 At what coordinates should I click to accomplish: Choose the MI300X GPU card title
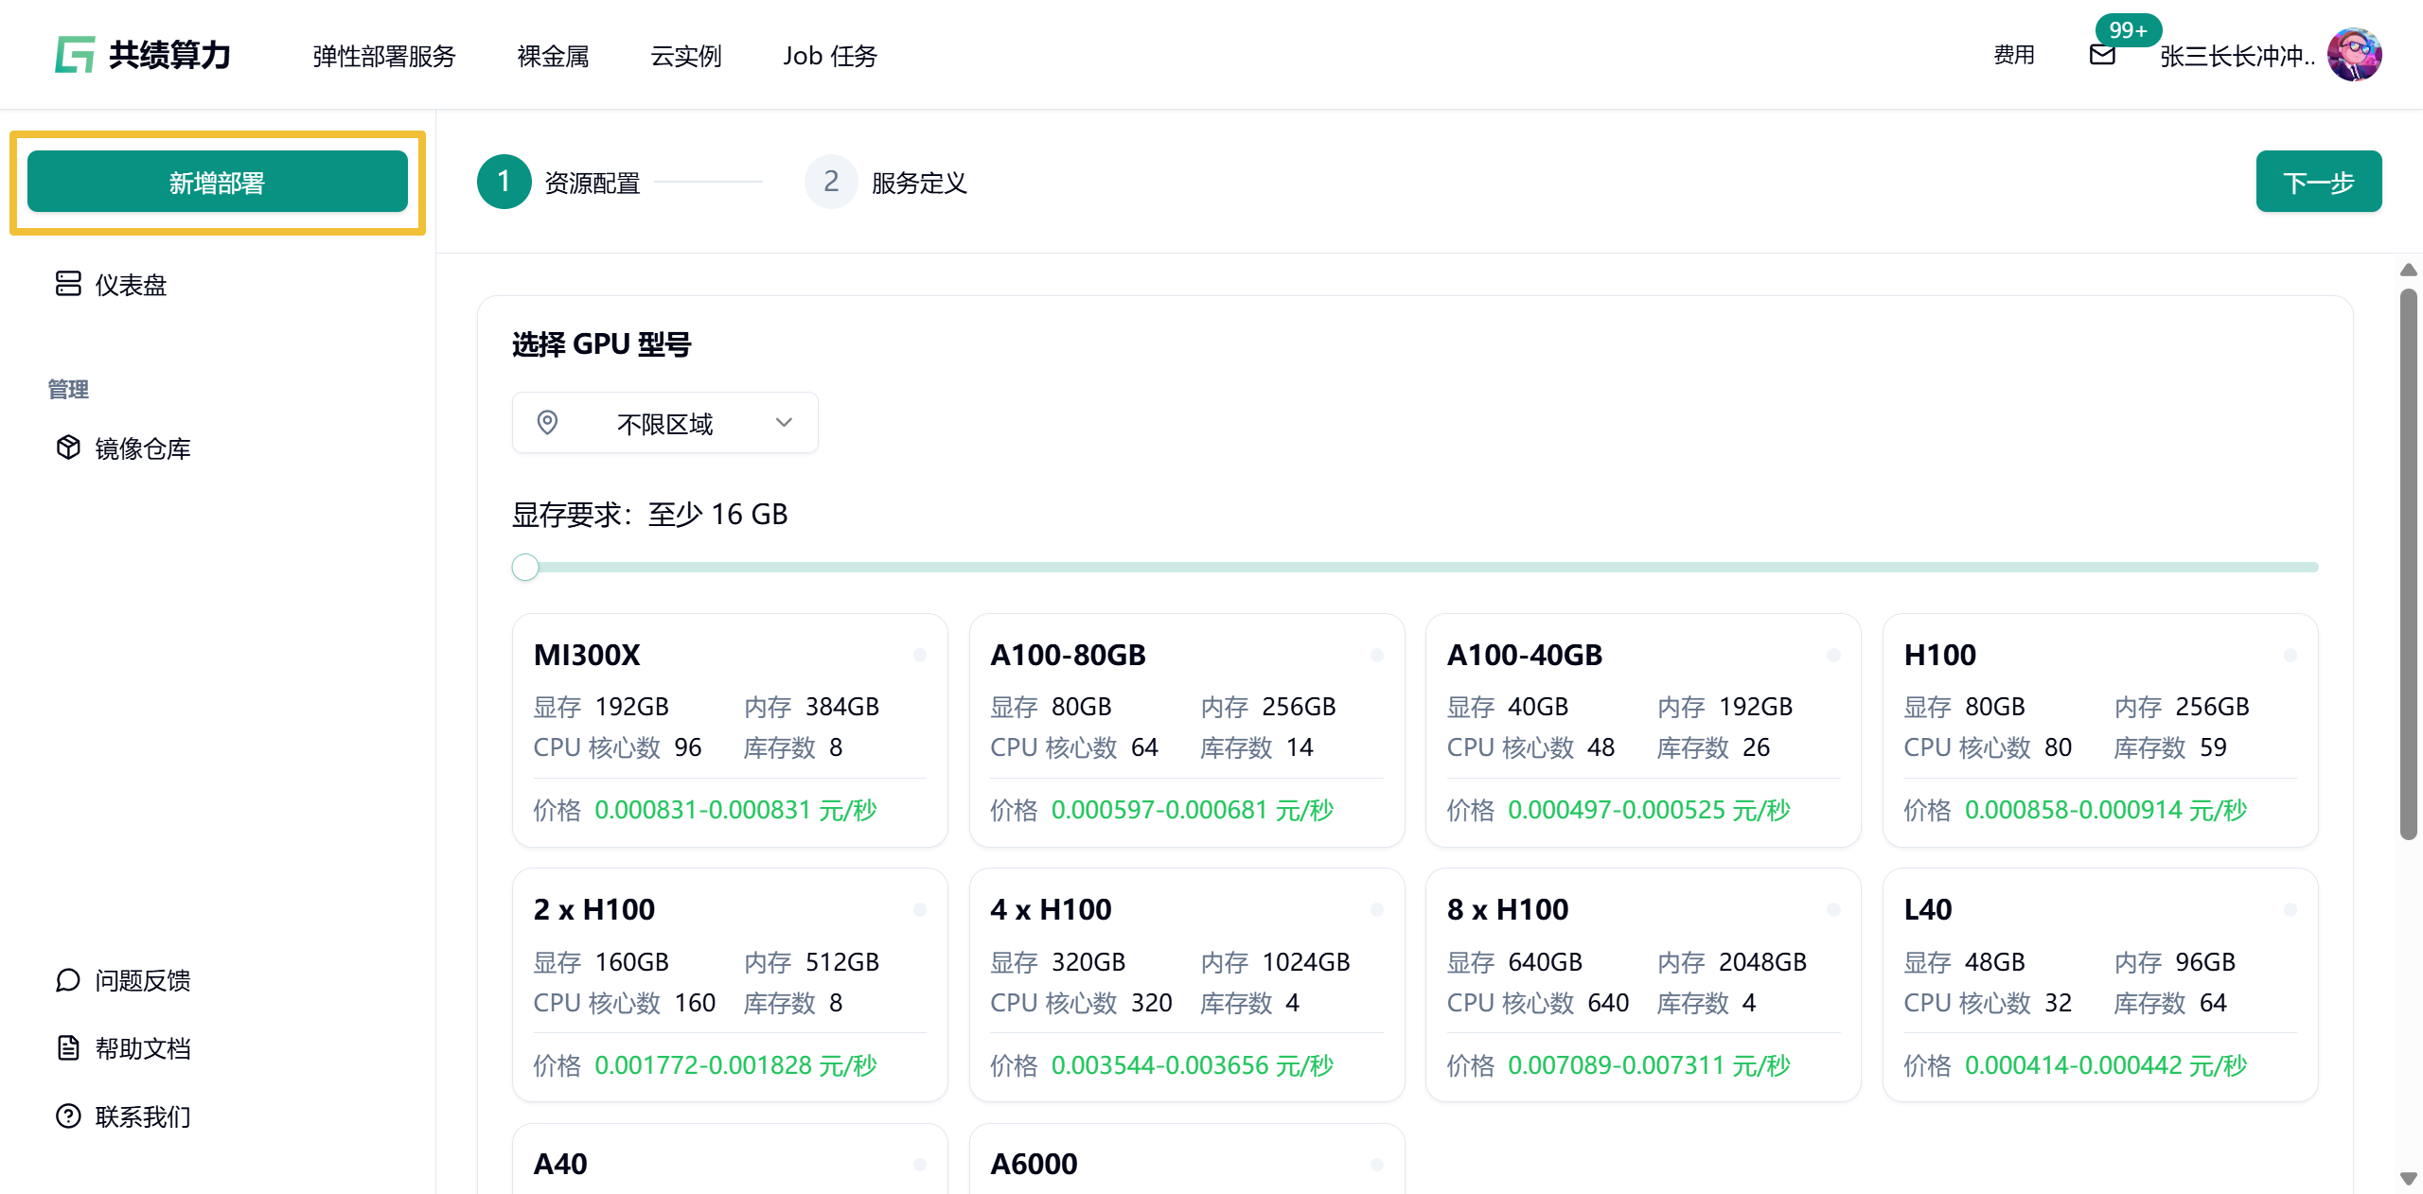point(587,655)
